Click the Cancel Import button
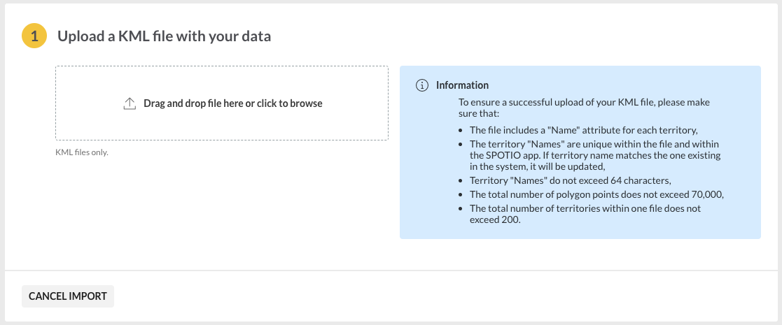Screen dimensions: 782x325 (x=68, y=296)
